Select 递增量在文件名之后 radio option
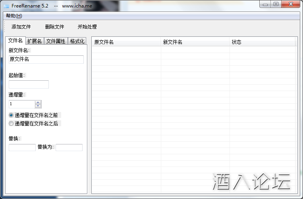Viewport: 303px width, 199px height. pos(11,123)
